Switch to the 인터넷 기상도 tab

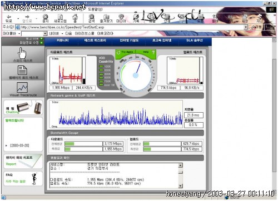pyautogui.click(x=129, y=40)
